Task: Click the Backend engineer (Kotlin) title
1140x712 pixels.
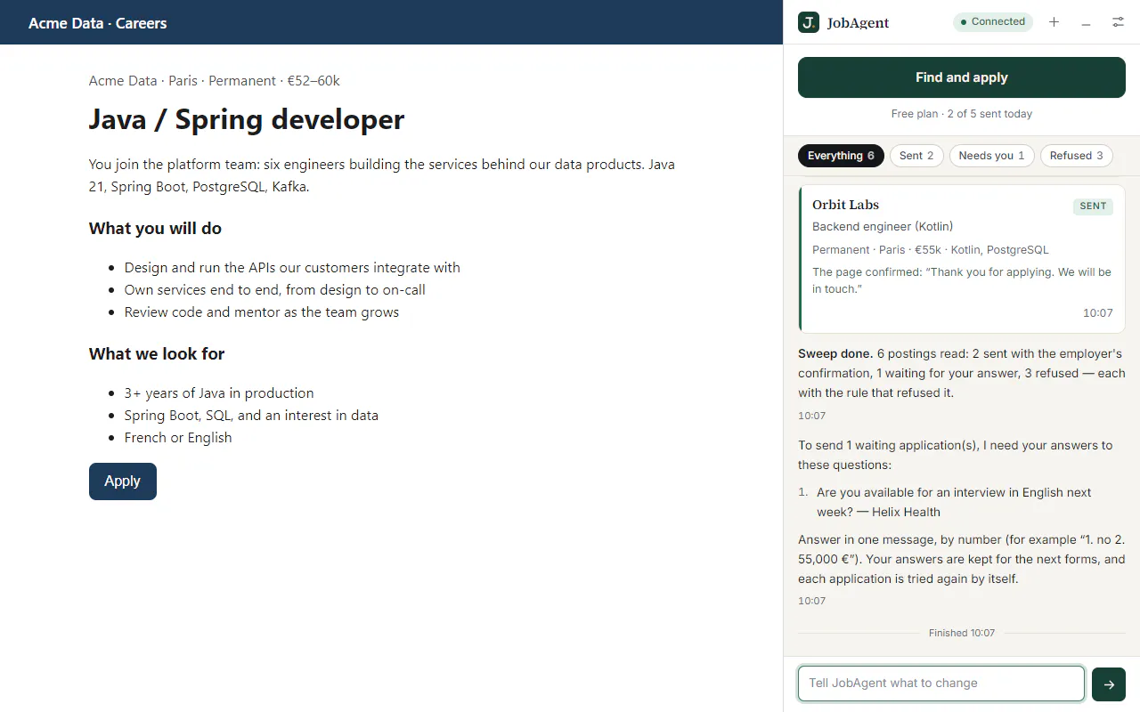Action: point(883,227)
